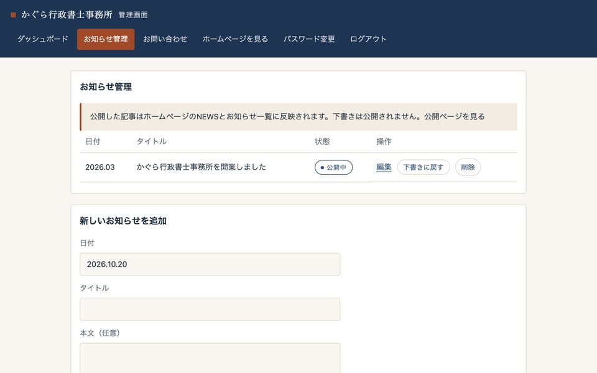Click the 管理画面 label in header
This screenshot has width=597, height=373.
[x=133, y=15]
